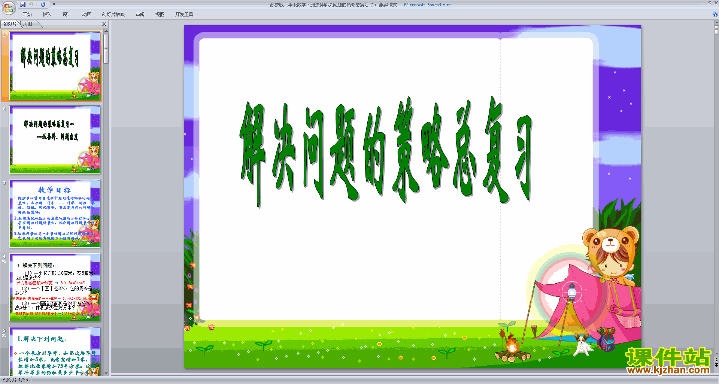
Task: Open the 插入 ribbon tab
Action: (x=47, y=15)
